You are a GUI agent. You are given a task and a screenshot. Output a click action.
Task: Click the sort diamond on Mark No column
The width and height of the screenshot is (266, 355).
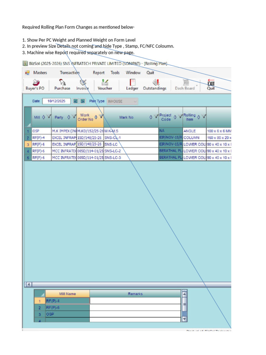pyautogui.click(x=151, y=117)
